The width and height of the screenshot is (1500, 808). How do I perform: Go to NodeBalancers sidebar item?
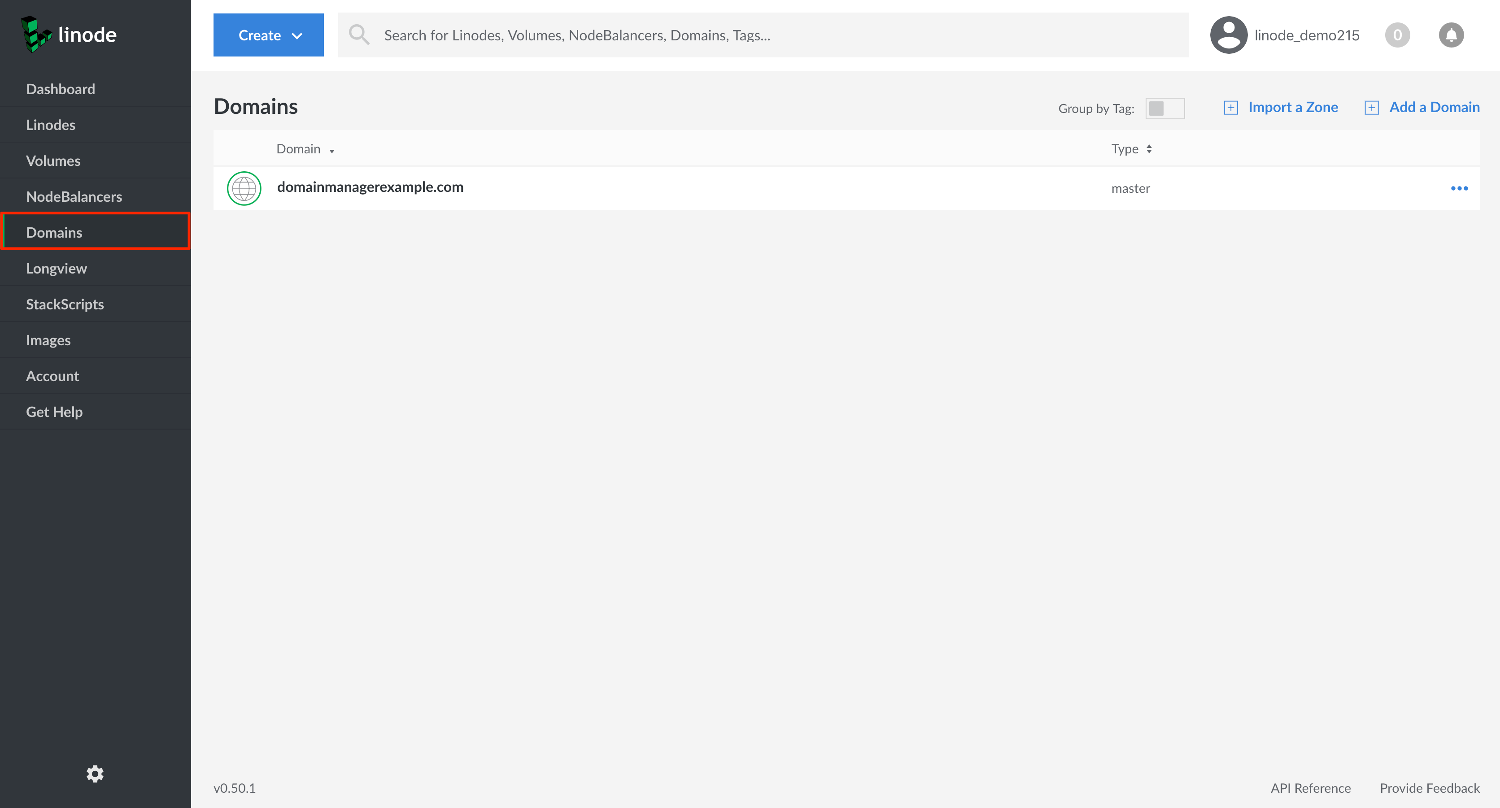[74, 197]
